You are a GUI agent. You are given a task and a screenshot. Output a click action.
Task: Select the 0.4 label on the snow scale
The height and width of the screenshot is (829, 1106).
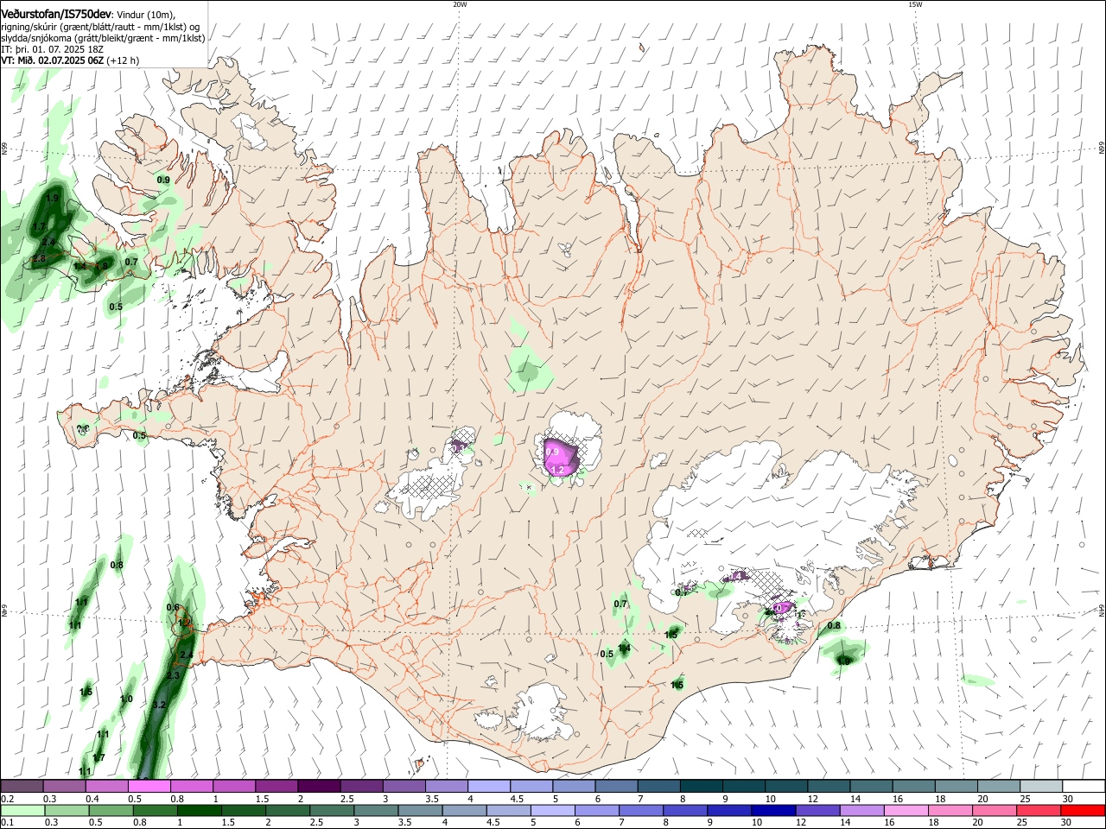tap(92, 800)
